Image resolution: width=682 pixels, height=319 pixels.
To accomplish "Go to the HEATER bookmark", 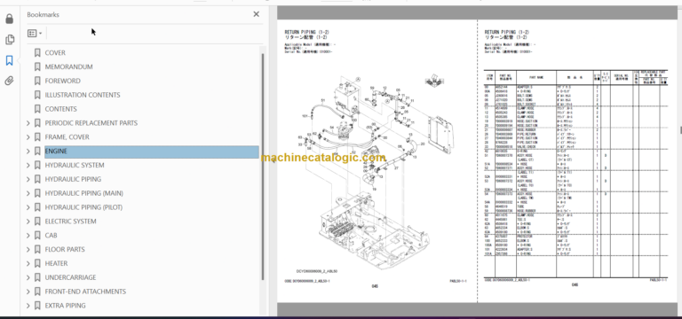I will click(56, 263).
